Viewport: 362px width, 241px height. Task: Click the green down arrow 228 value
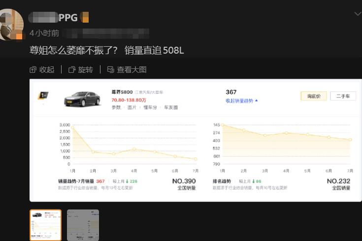(x=132, y=181)
